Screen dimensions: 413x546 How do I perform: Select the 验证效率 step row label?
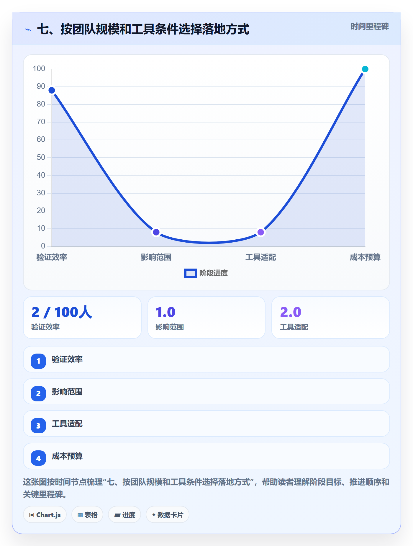pos(67,359)
